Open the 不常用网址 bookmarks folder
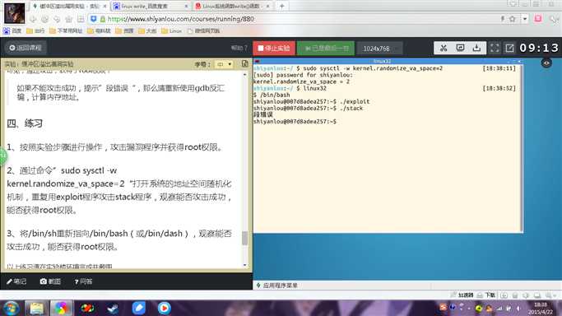Image resolution: width=562 pixels, height=316 pixels. [67, 30]
